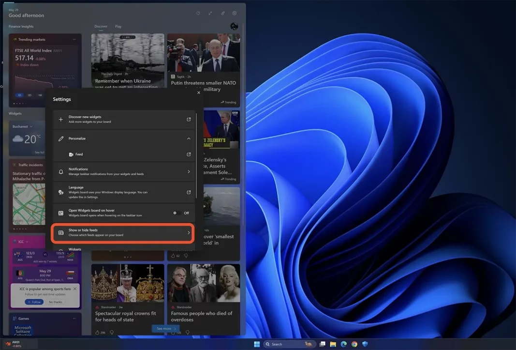Switch to the Play tab

coord(118,27)
